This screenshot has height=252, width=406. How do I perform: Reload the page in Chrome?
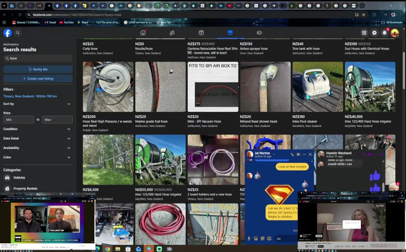pos(20,15)
